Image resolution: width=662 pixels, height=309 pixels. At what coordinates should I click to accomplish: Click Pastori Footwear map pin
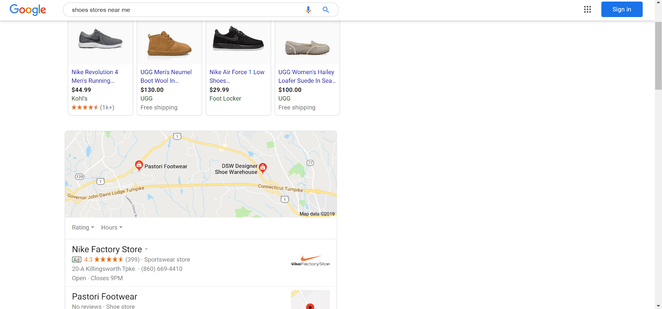[x=139, y=165]
